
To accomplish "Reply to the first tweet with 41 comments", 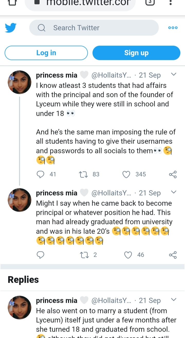I will (x=41, y=174).
